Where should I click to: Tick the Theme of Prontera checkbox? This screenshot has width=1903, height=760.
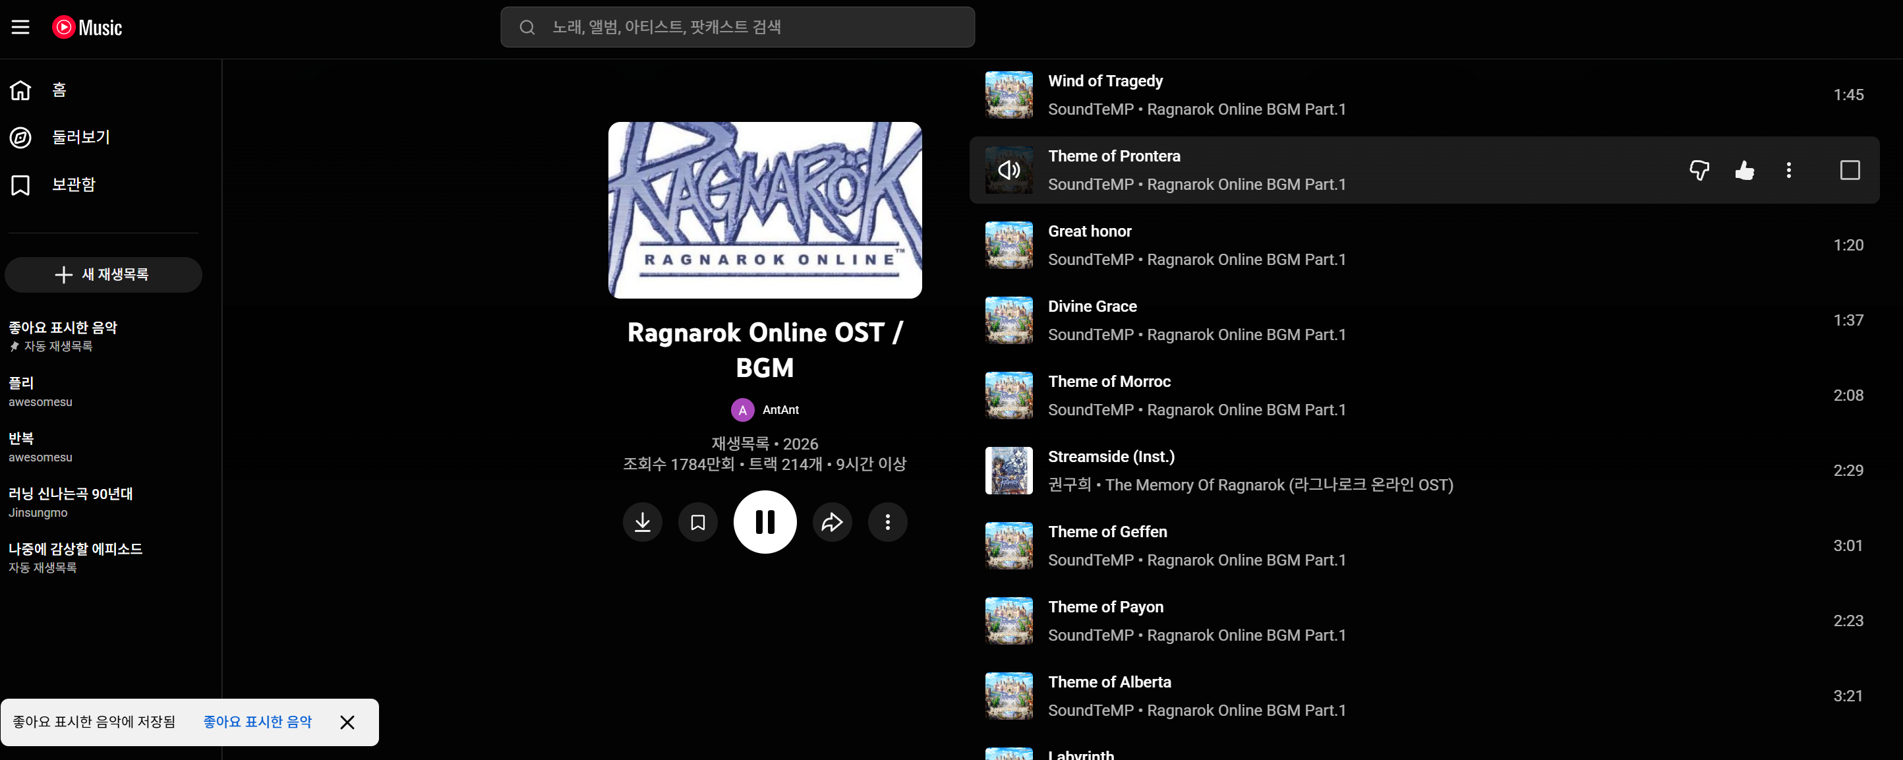pos(1849,171)
